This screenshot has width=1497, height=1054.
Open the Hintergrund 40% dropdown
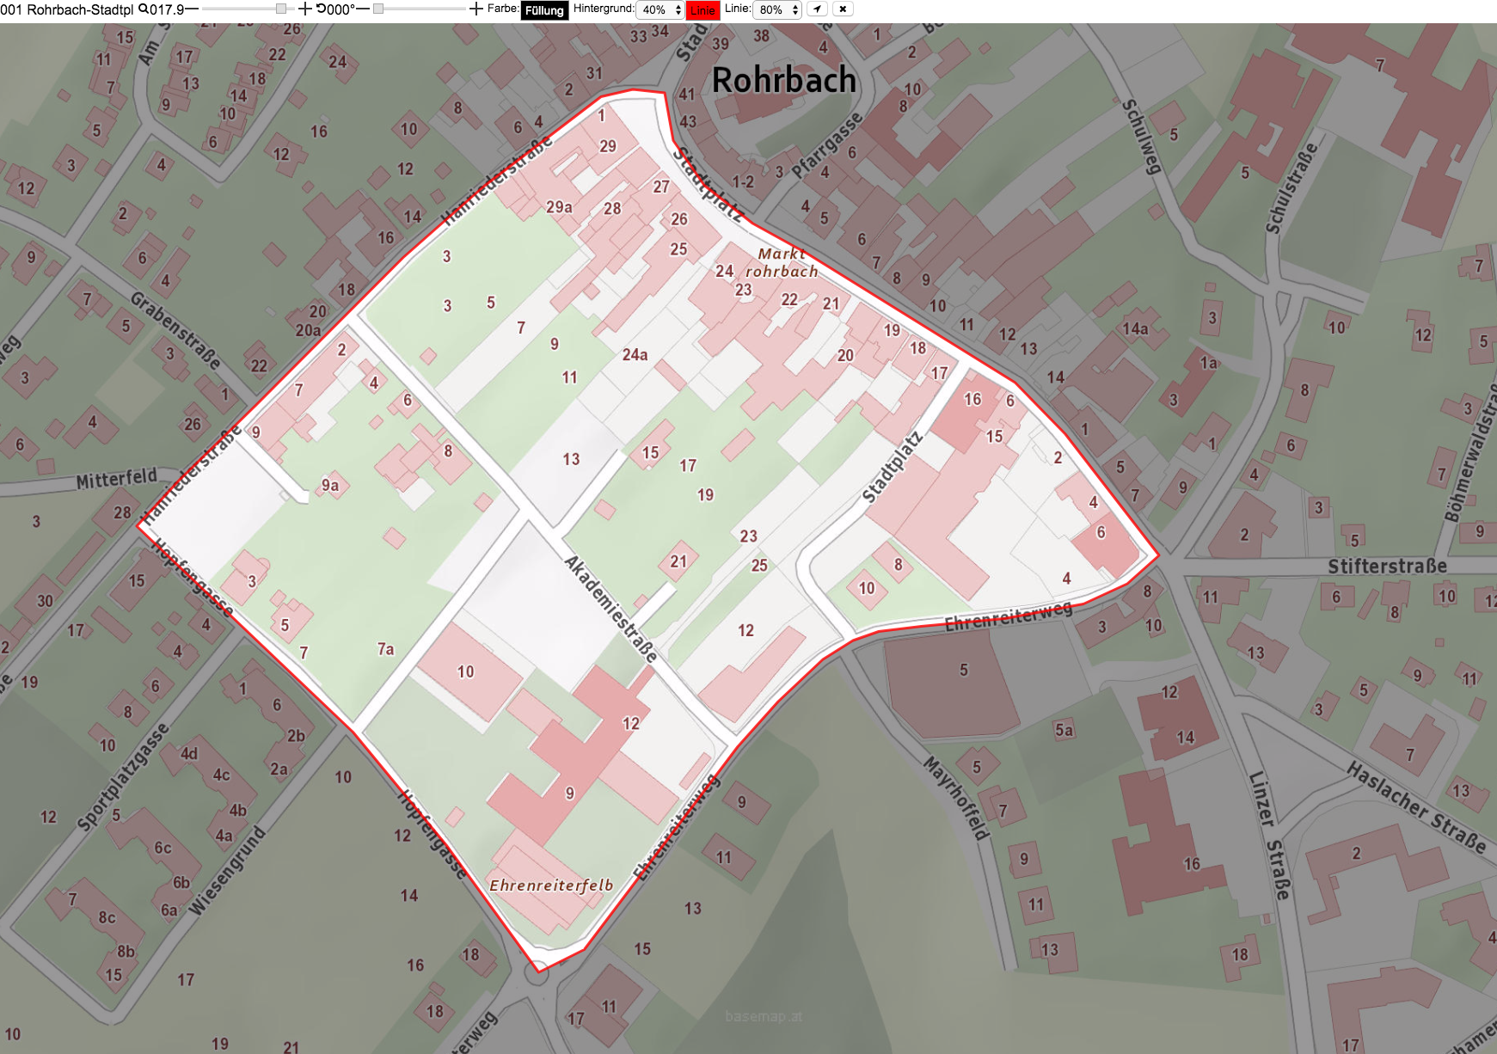tap(660, 9)
